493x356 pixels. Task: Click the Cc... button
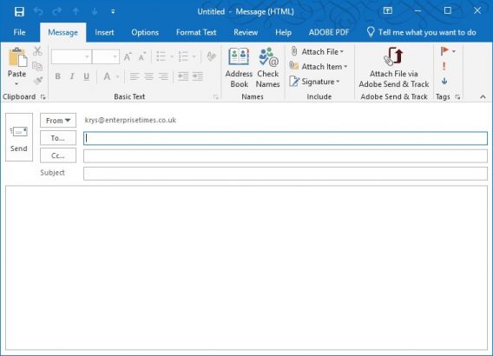click(58, 155)
